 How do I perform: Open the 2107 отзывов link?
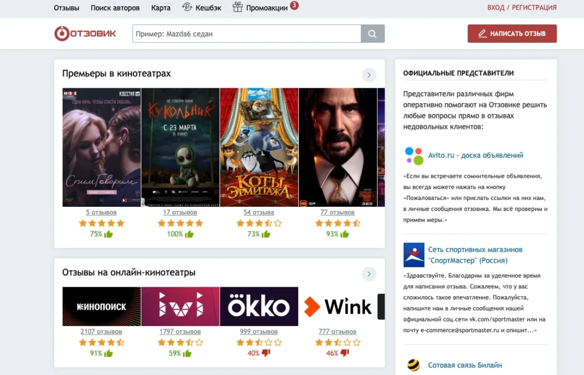102,332
